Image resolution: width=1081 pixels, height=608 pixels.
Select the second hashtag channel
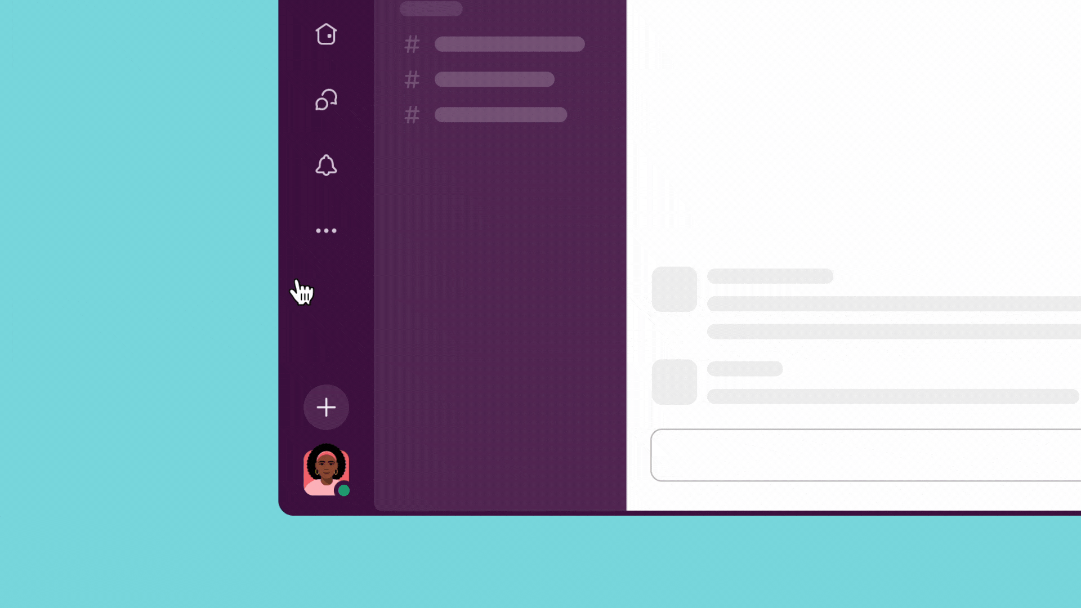click(494, 79)
